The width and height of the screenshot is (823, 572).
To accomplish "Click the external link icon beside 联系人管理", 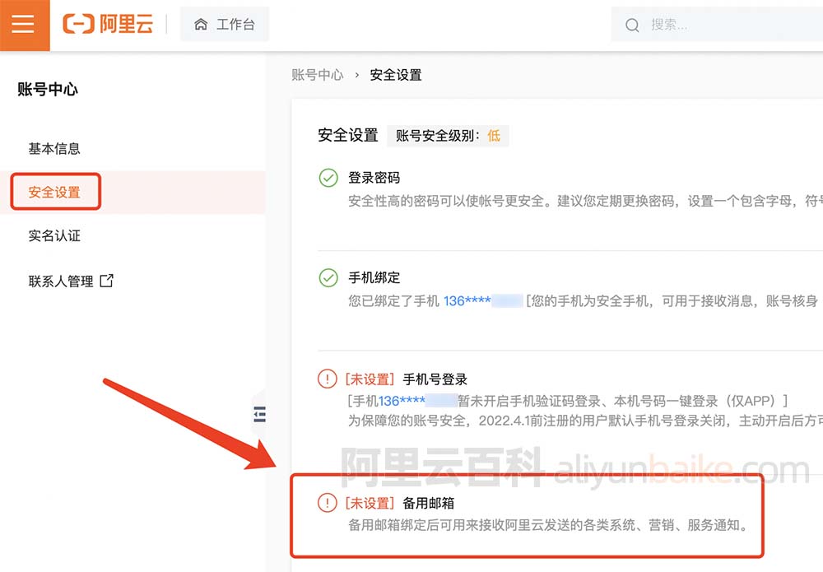I will click(x=106, y=281).
